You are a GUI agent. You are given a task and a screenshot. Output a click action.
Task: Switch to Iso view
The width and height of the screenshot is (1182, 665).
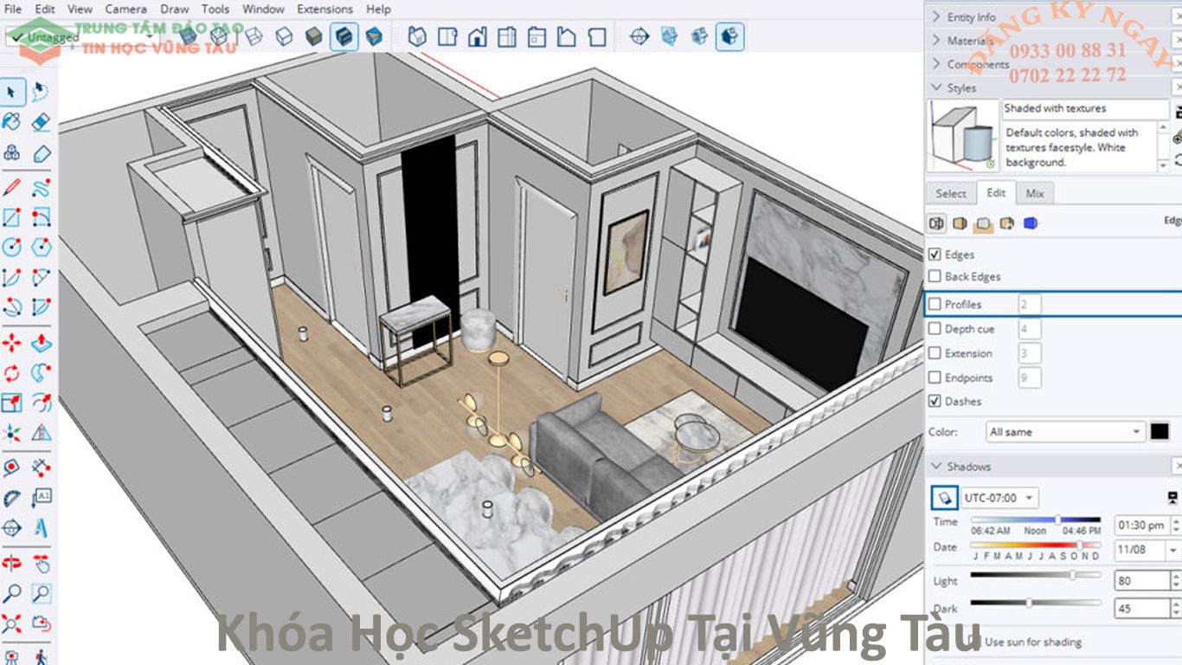coord(417,36)
